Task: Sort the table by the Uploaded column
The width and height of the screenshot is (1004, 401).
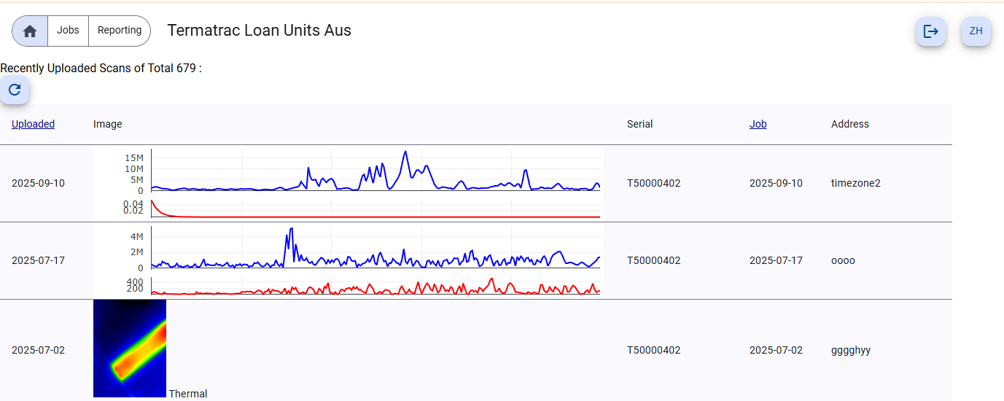Action: (33, 124)
